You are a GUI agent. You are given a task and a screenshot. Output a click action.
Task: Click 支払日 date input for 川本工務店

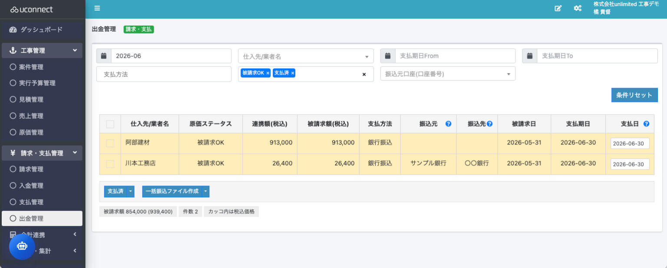tap(630, 164)
